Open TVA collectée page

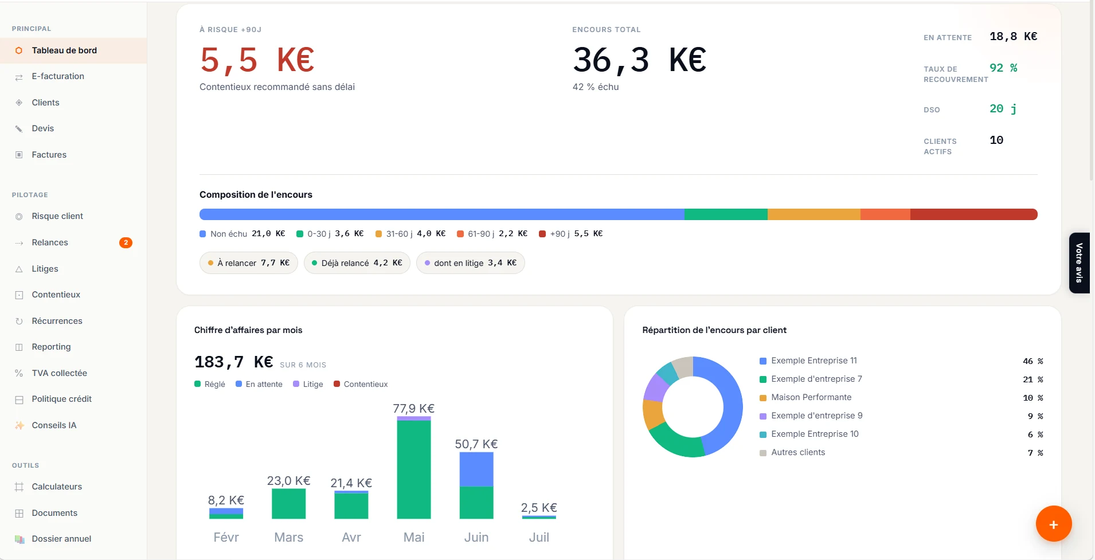[73, 373]
